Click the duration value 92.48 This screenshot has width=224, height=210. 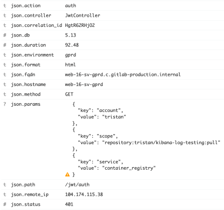[72, 45]
